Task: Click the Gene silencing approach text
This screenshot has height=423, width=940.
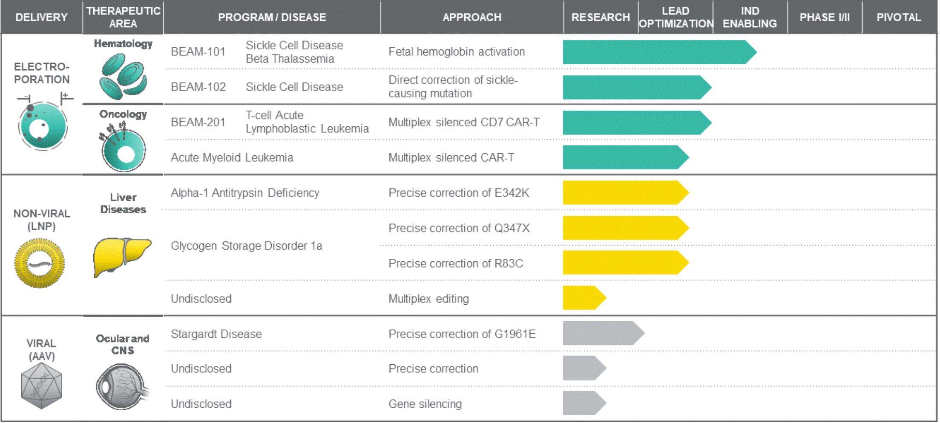Action: [425, 404]
